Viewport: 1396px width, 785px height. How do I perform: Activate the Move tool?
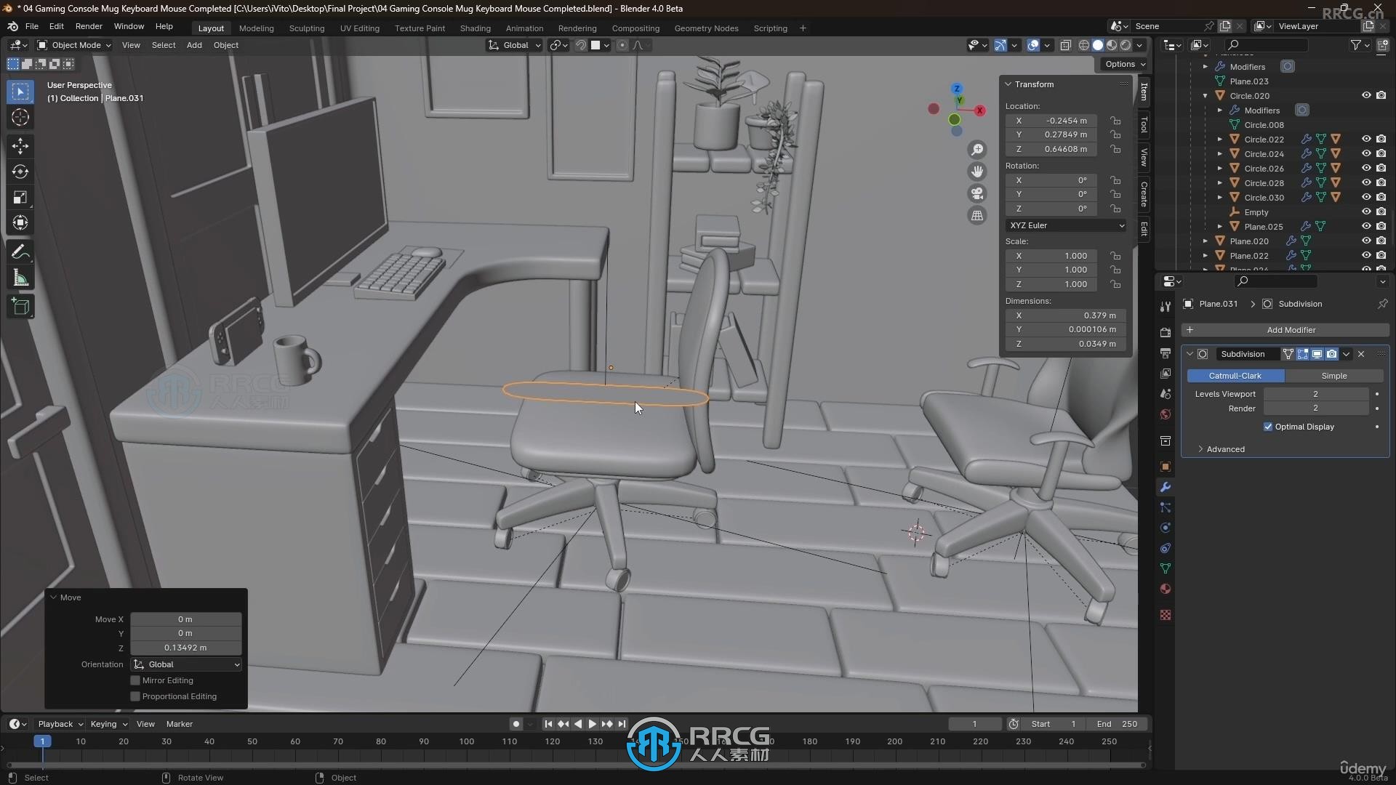pyautogui.click(x=20, y=146)
